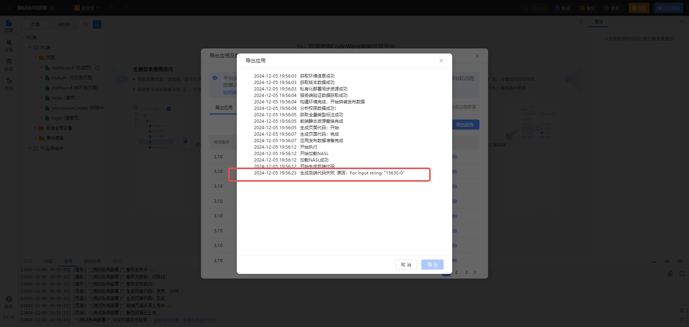Expand the dashboard (总览页) page

[41, 67]
